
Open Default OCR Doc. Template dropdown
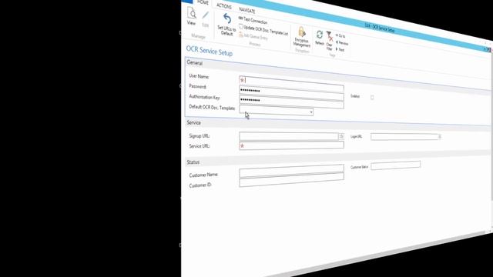[x=311, y=112]
